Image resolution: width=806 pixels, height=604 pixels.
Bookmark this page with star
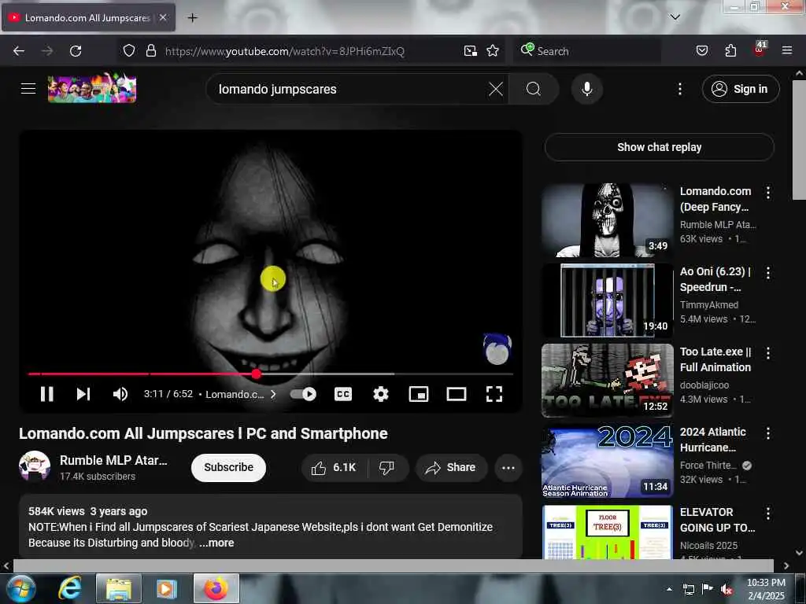[493, 51]
